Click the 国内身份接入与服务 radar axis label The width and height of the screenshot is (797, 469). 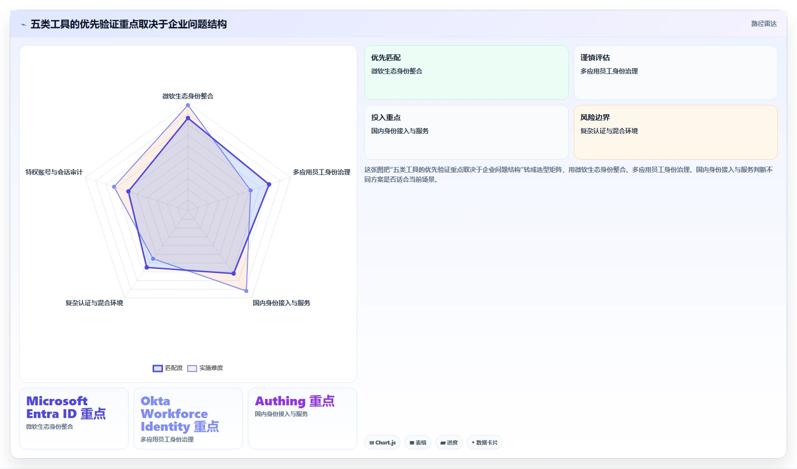[x=281, y=303]
